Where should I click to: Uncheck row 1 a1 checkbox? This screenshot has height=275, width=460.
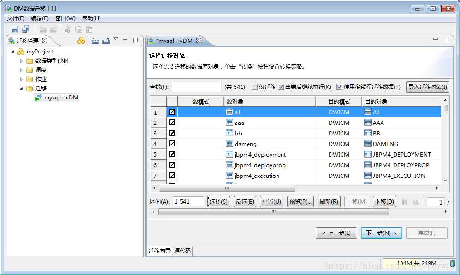click(172, 111)
